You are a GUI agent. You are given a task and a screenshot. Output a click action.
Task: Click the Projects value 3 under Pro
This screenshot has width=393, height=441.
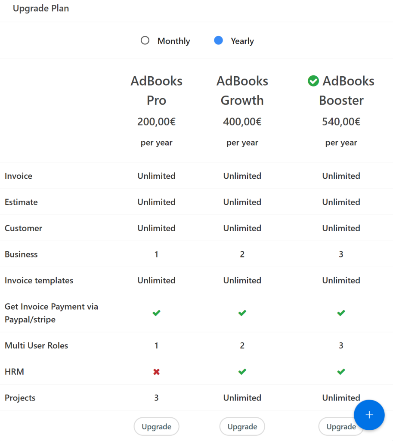tap(156, 398)
